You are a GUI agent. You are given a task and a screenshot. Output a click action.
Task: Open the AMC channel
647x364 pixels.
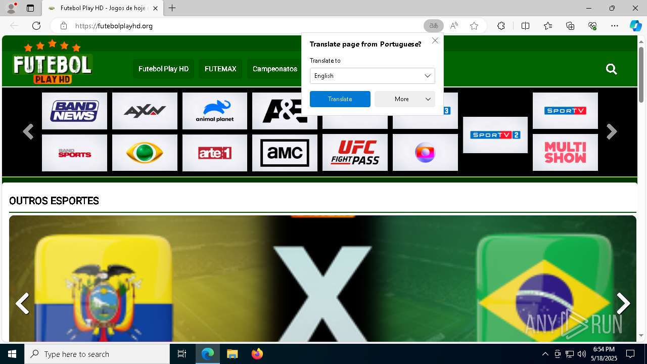pos(285,153)
